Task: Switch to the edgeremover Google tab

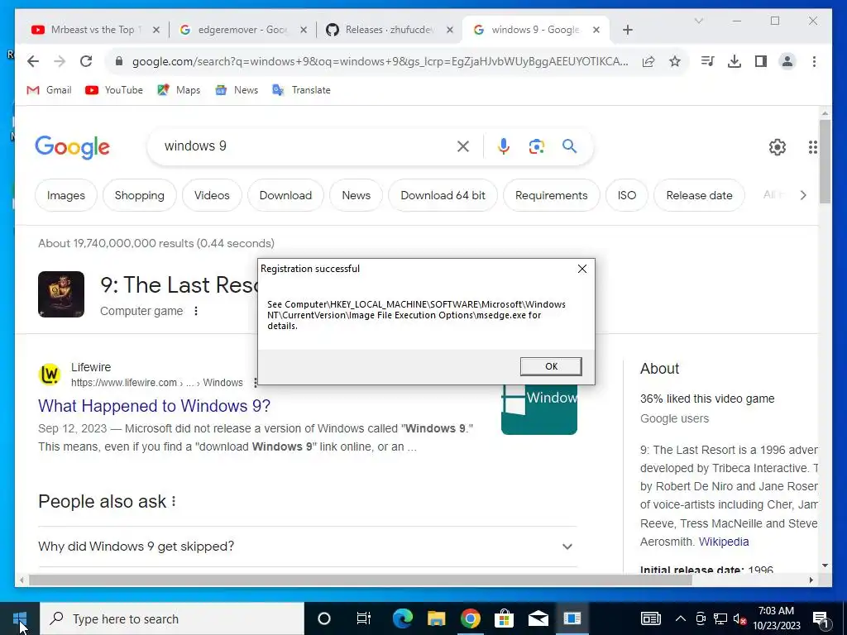Action: click(242, 30)
